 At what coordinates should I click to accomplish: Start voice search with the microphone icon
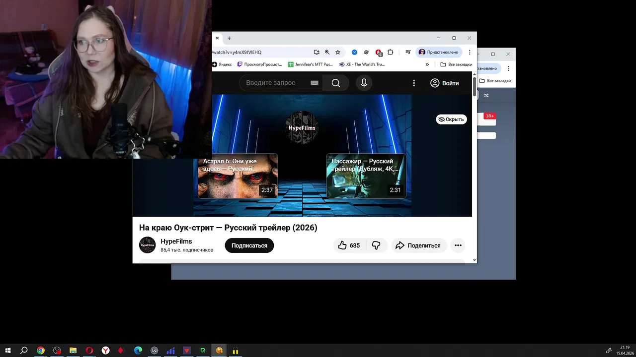pos(364,83)
